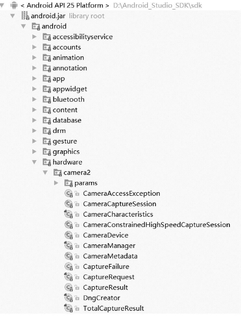Click the CameraManager class icon
241x317 pixels.
click(68, 246)
